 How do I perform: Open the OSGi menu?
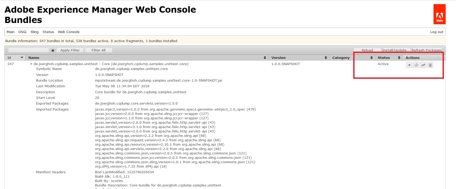[22, 32]
